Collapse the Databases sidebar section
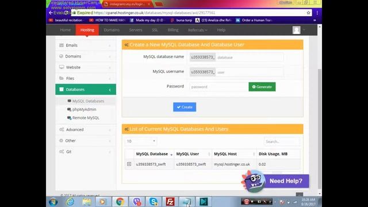 tap(86, 90)
